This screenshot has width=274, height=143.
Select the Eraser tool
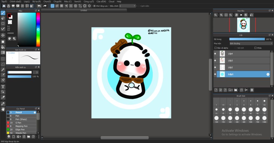tap(3, 18)
